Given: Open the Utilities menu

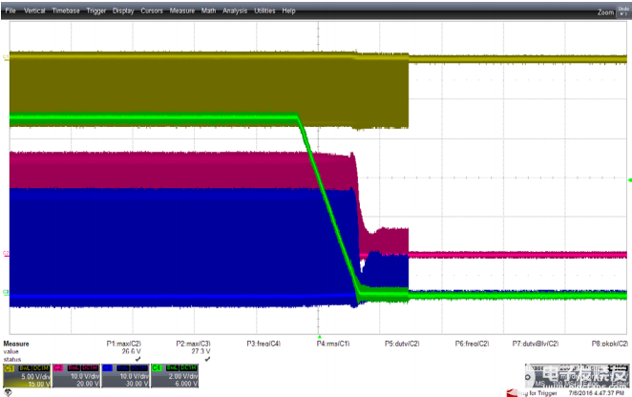Looking at the screenshot, I should 266,10.
